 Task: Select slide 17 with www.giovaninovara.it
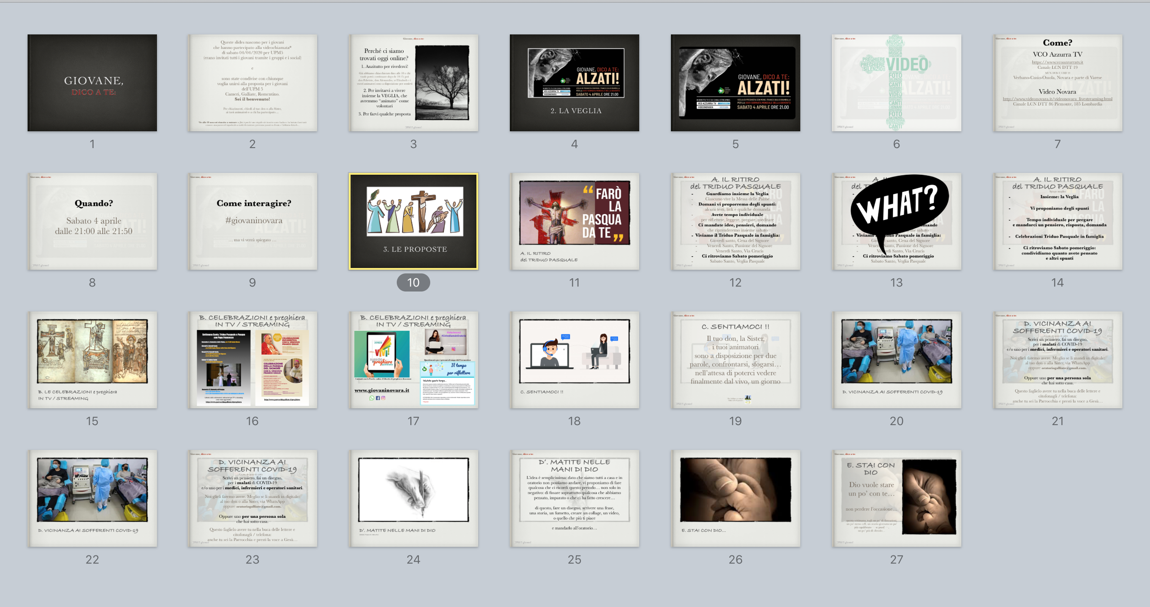pos(413,360)
